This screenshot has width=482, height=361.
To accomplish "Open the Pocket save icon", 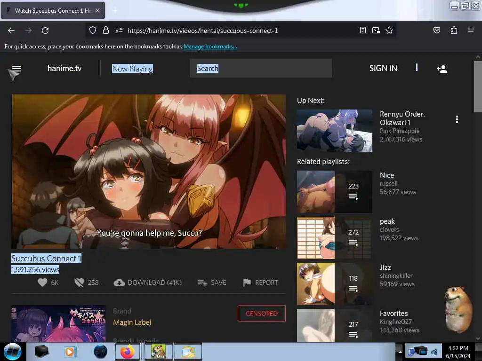I will tap(436, 30).
